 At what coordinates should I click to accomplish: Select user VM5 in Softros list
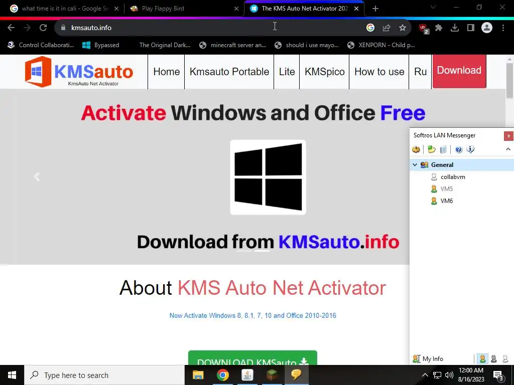coord(446,189)
